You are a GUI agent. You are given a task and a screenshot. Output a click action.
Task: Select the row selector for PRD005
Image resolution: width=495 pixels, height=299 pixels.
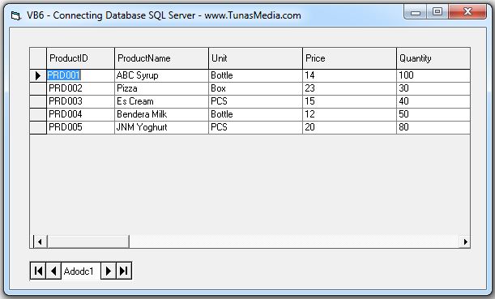click(38, 127)
